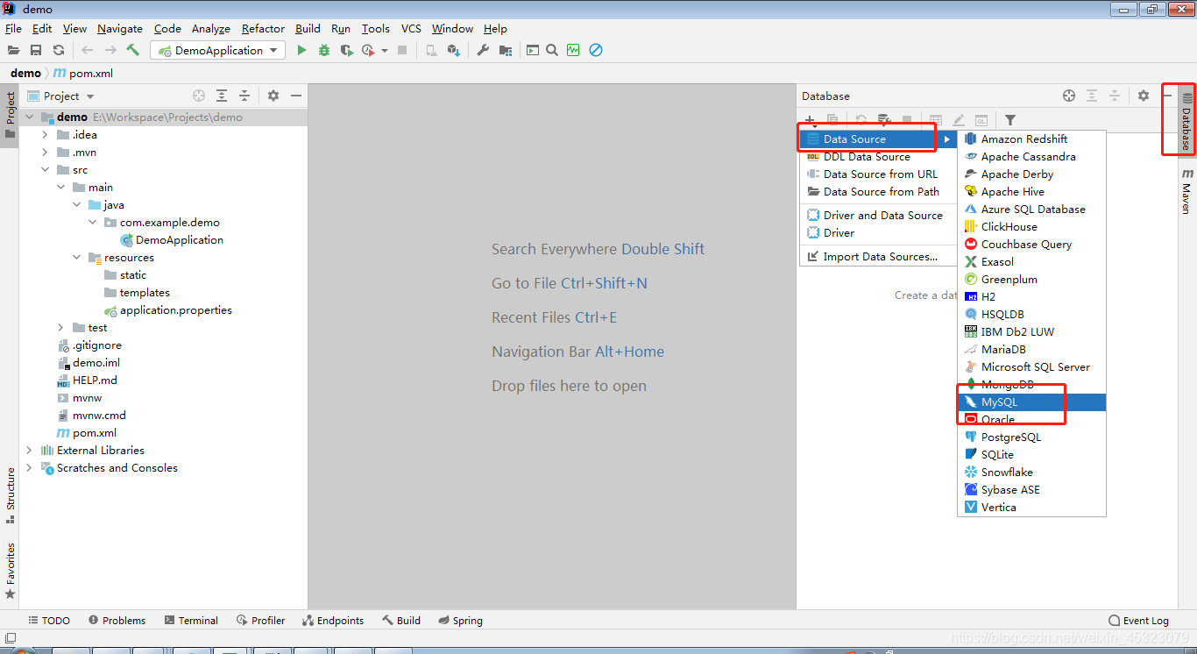Click pom.xml breadcrumb in navigation bar

[83, 73]
